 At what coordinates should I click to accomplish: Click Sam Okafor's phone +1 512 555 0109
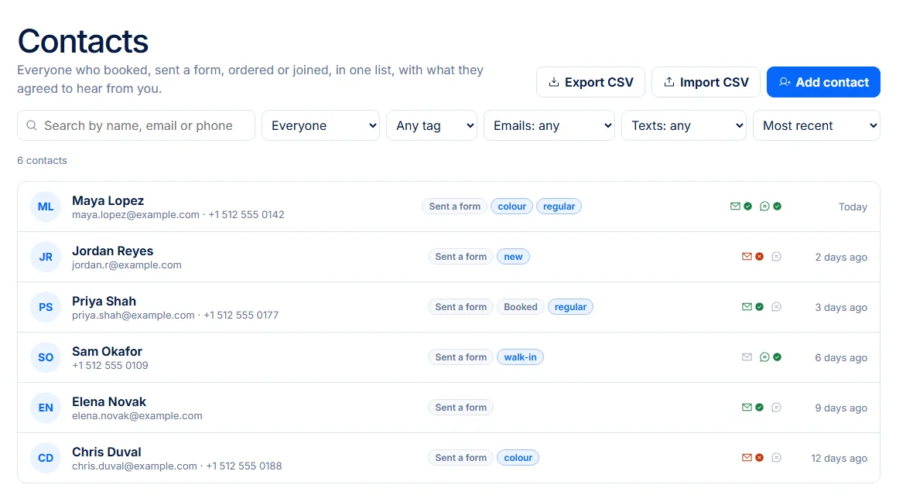[110, 365]
